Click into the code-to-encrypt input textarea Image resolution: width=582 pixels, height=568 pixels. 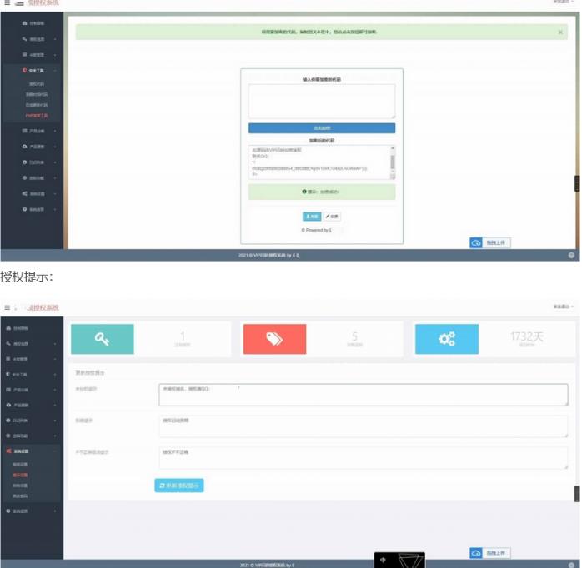click(322, 101)
